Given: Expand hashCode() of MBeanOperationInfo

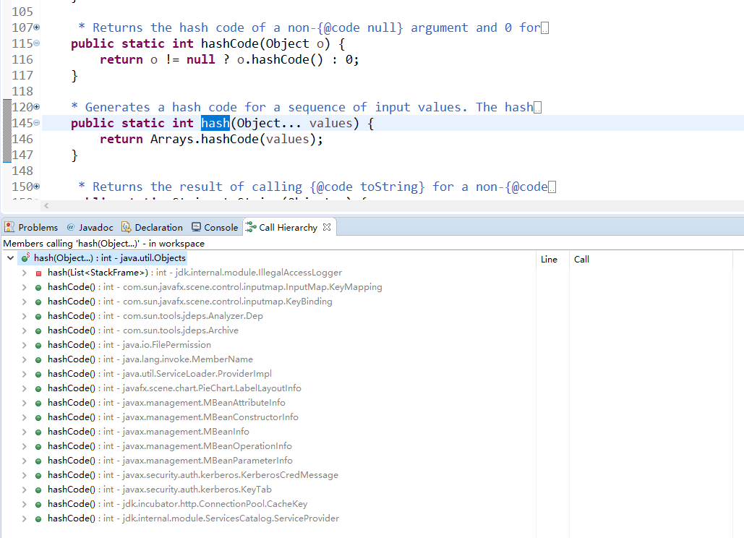Looking at the screenshot, I should tap(24, 446).
